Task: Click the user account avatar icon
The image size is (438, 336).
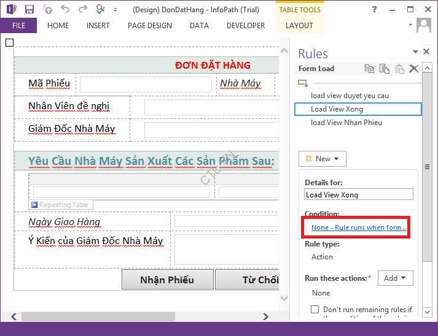Action: [423, 25]
